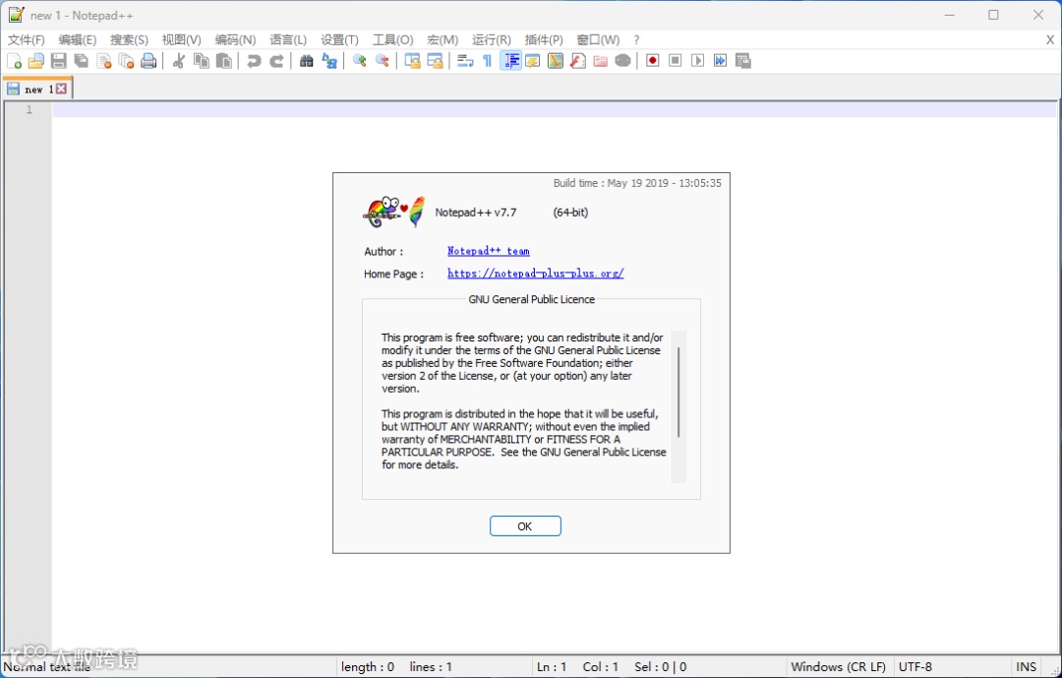Click the Undo arrow icon
The height and width of the screenshot is (678, 1062).
pyautogui.click(x=254, y=61)
